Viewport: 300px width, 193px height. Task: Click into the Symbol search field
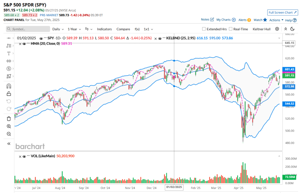pyautogui.click(x=28, y=29)
